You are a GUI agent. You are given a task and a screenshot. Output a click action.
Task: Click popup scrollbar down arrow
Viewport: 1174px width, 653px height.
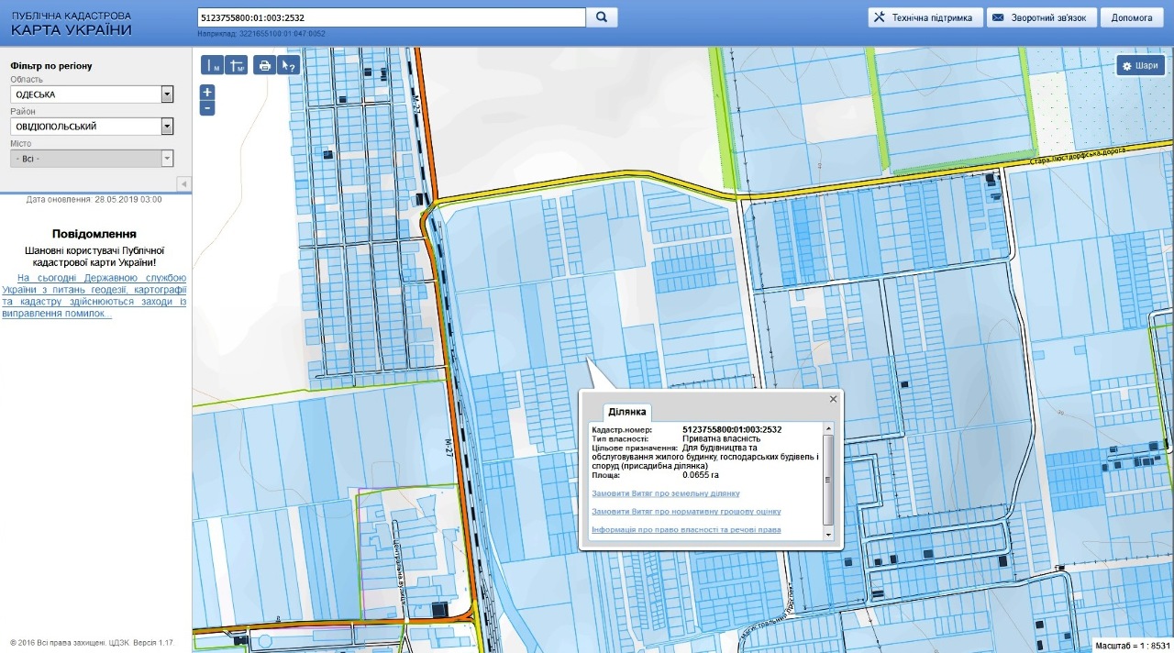(828, 535)
